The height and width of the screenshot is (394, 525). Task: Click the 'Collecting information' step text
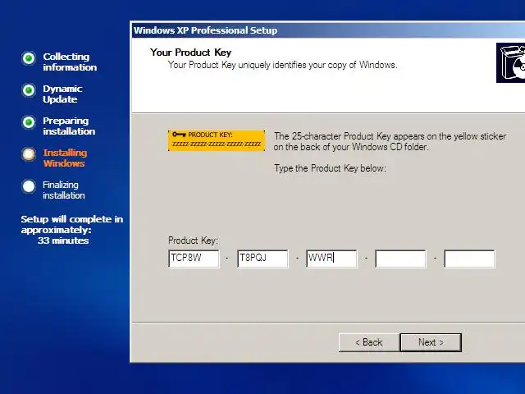pyautogui.click(x=70, y=62)
